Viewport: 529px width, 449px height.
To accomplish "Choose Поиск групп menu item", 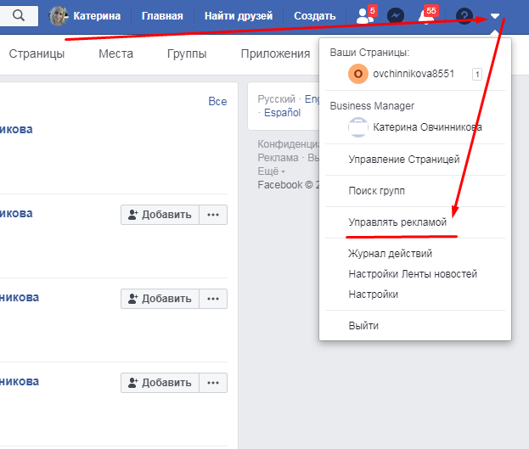I will (376, 191).
